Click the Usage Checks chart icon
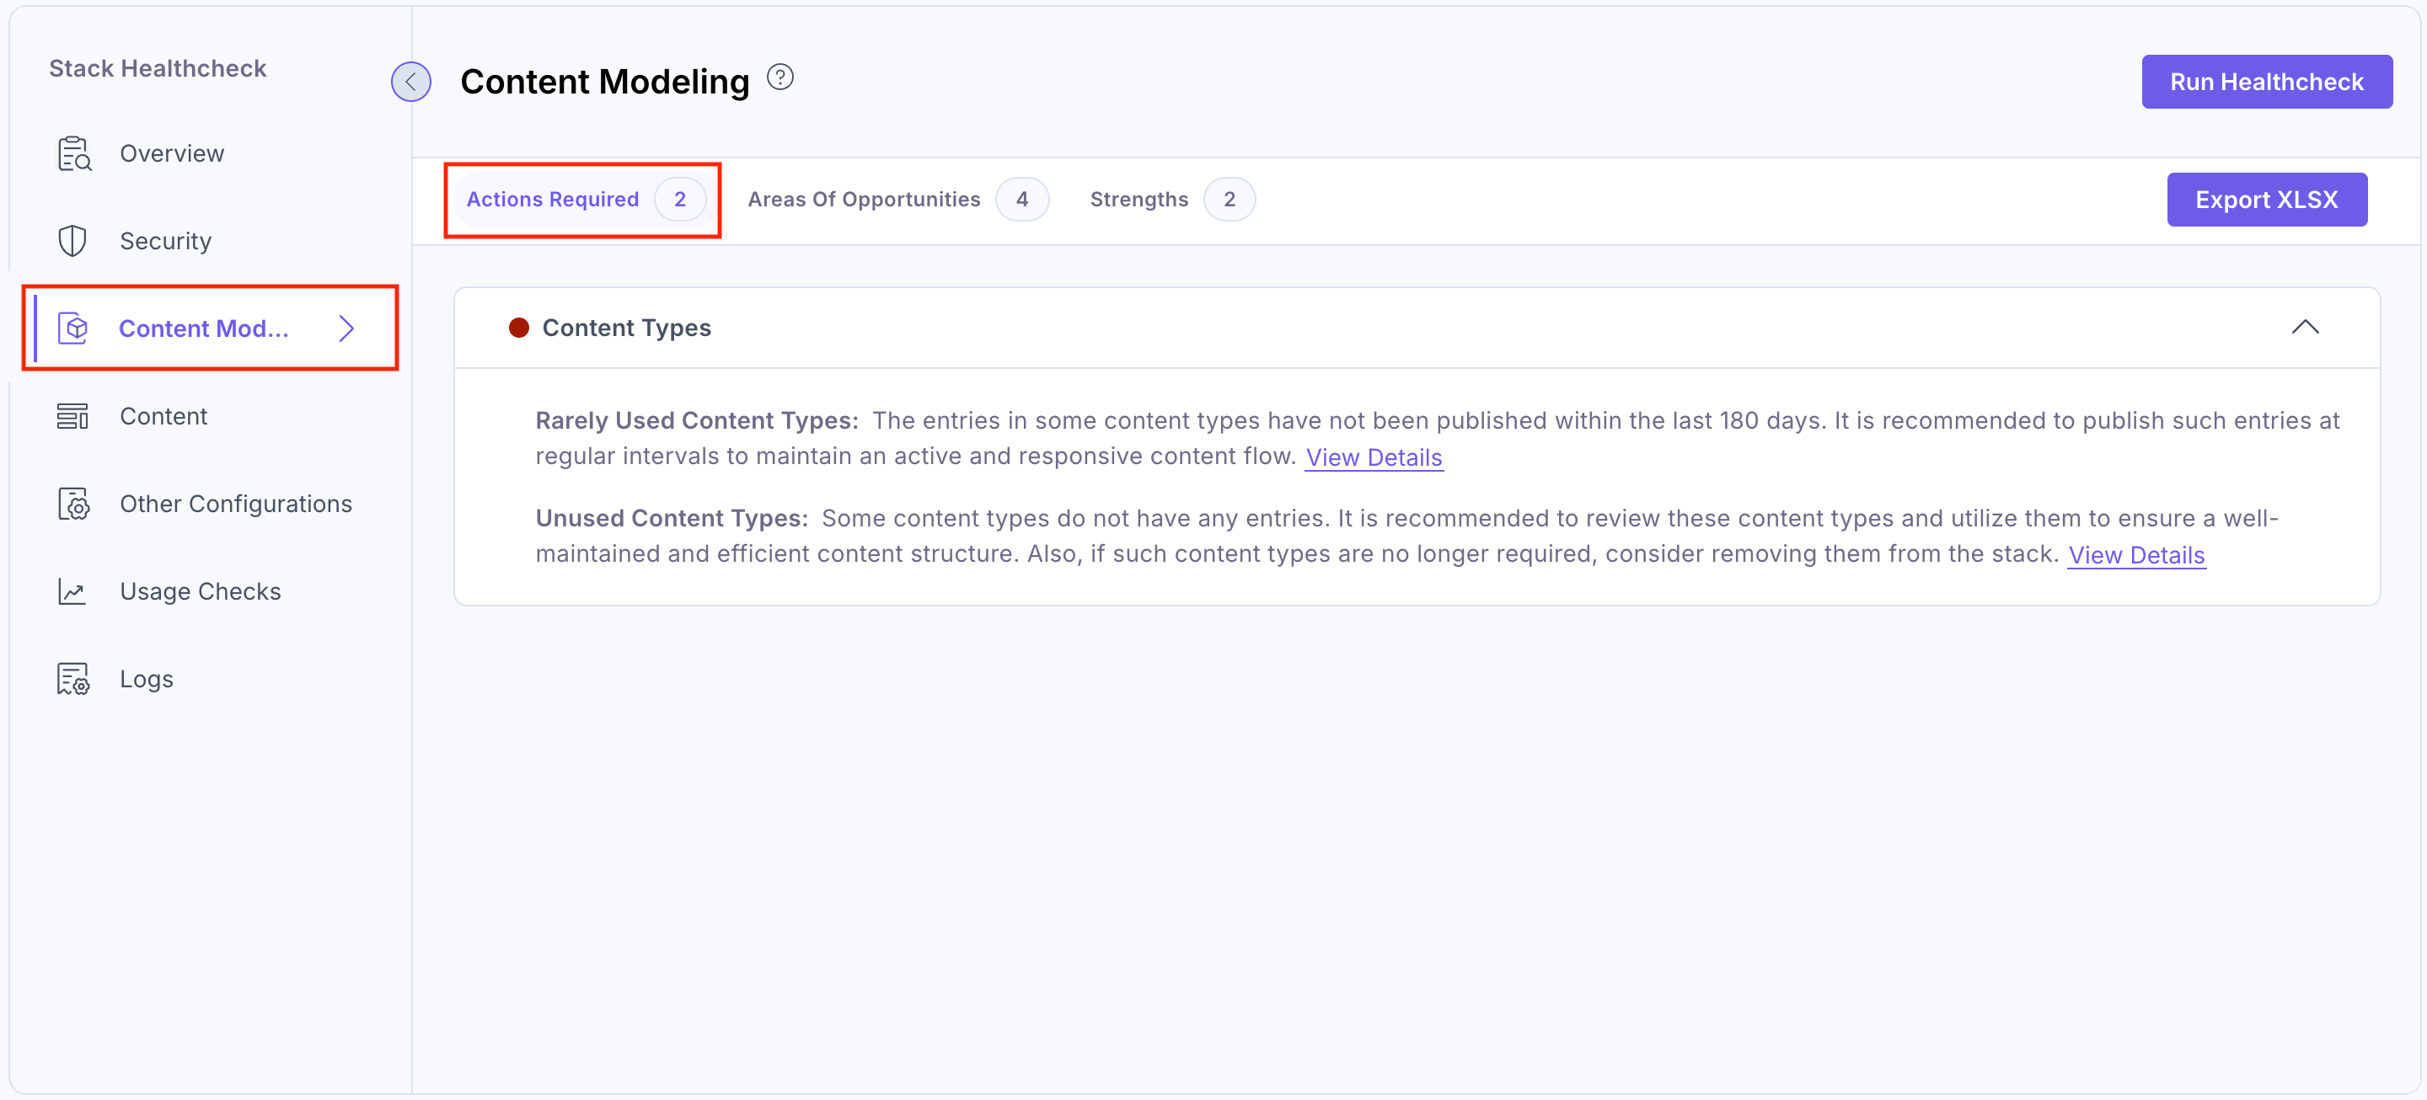Screen dimensions: 2427x1100 73,590
